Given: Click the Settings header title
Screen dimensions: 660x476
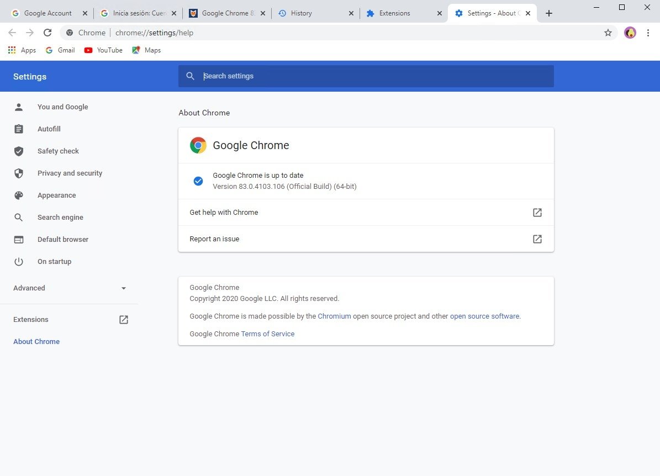Looking at the screenshot, I should (x=30, y=77).
